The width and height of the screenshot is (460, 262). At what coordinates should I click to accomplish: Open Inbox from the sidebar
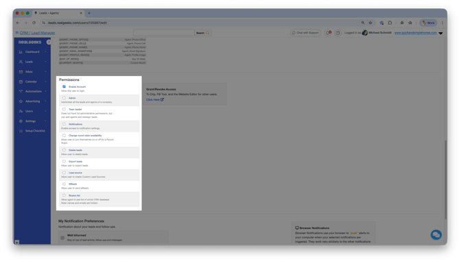click(29, 72)
